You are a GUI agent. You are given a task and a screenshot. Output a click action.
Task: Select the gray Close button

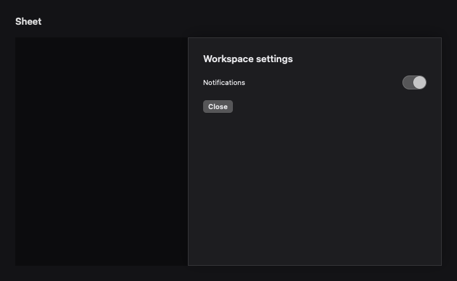pos(218,107)
